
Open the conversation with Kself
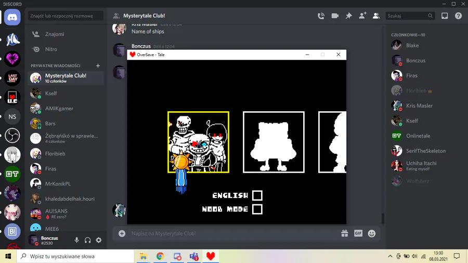tap(66, 94)
